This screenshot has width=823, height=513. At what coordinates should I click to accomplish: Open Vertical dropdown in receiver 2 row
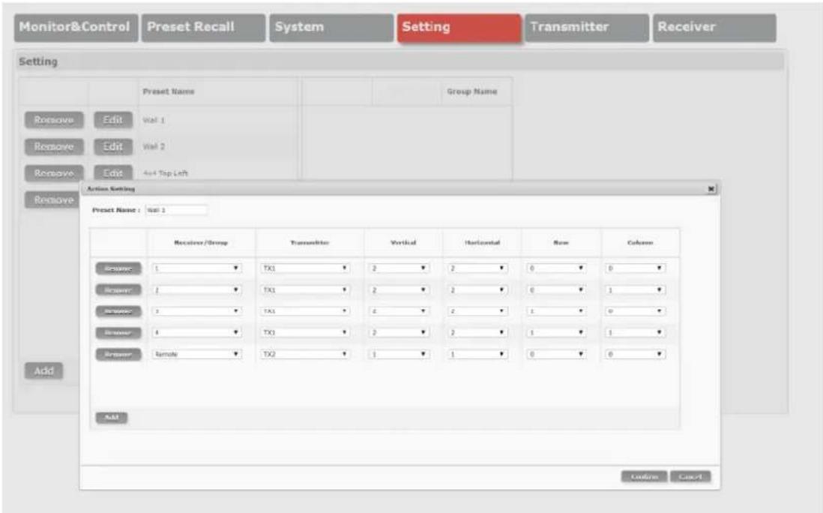[400, 289]
